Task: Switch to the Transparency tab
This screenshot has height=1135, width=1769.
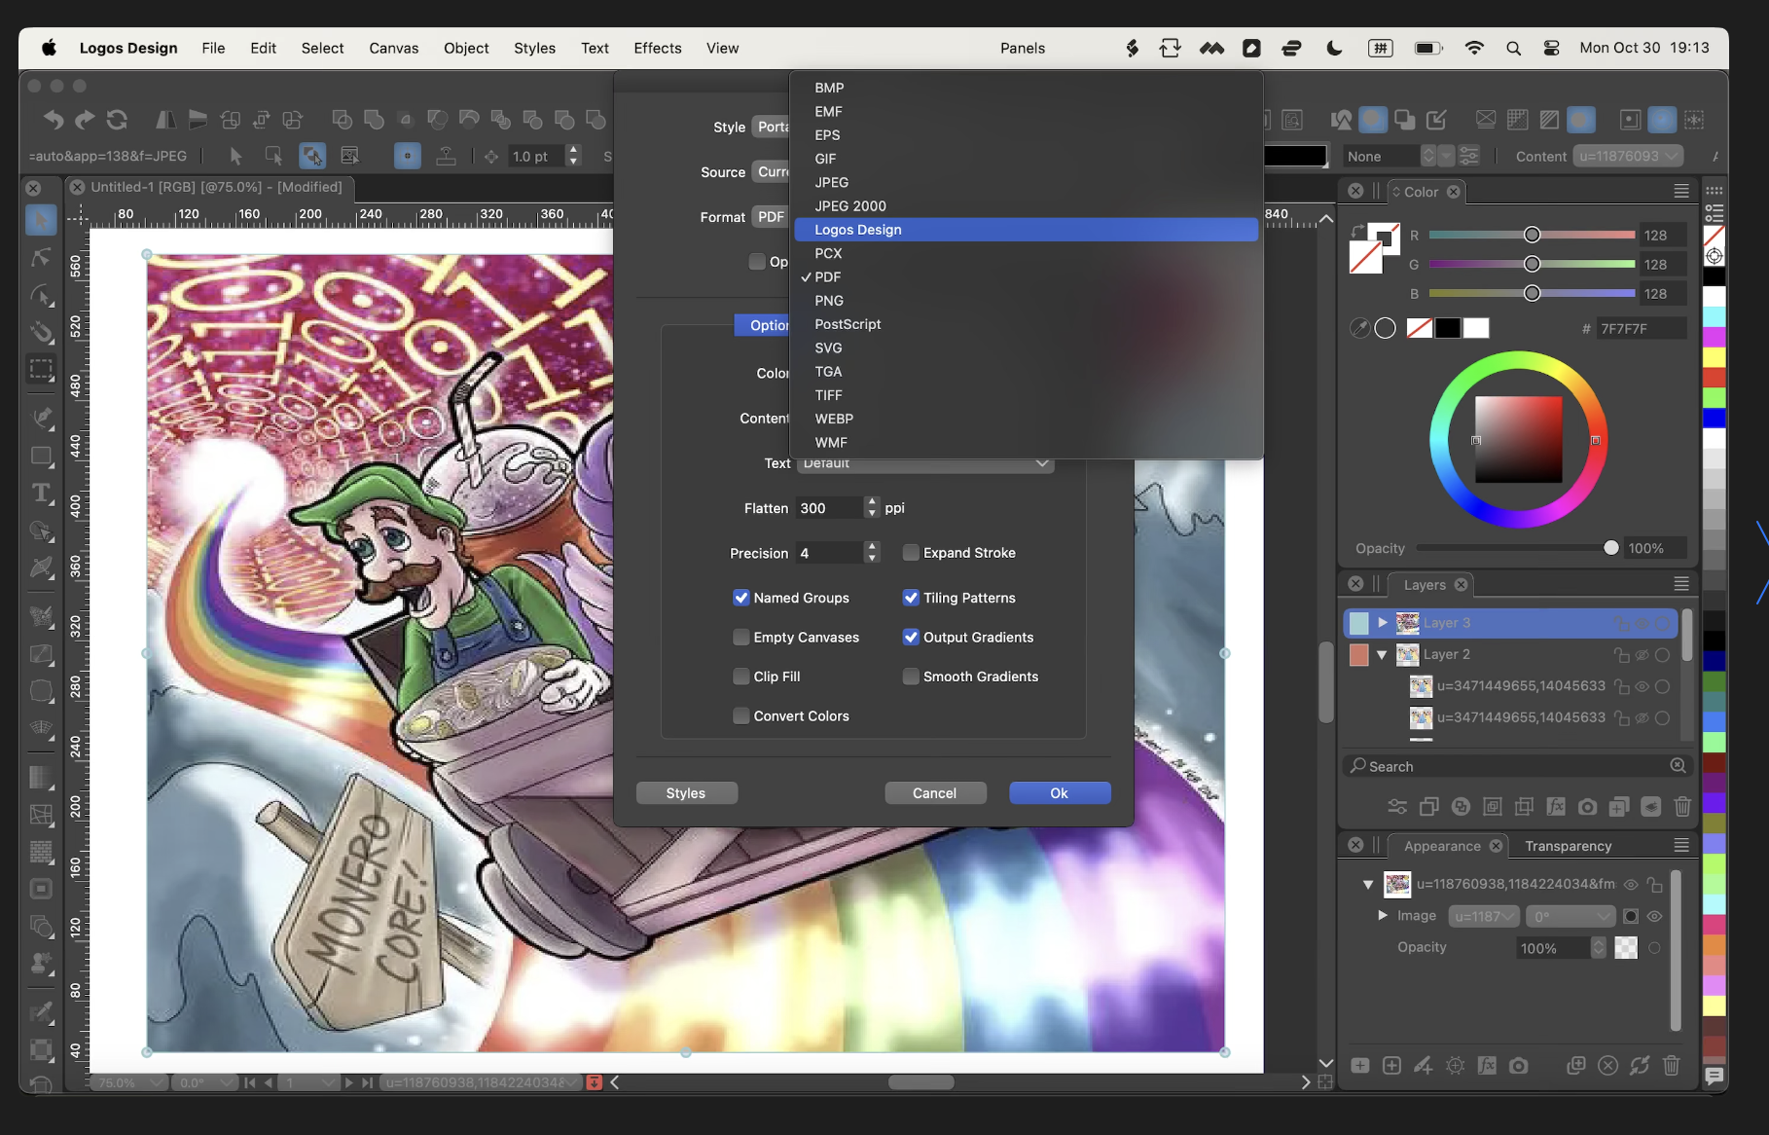Action: 1568,846
